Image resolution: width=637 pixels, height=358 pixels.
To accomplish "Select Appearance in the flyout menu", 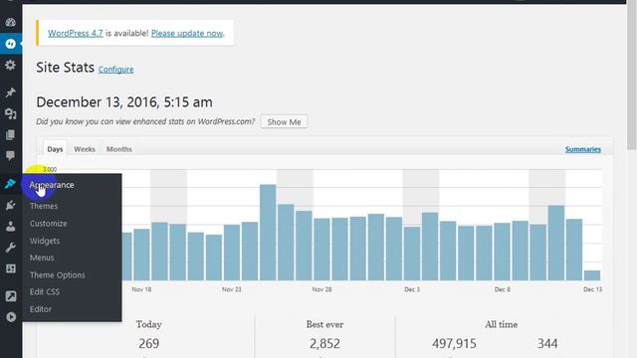I will (52, 185).
